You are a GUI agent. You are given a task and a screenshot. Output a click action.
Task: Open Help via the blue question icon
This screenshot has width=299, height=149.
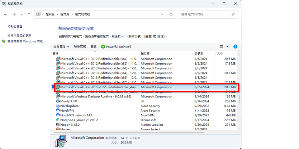point(235,47)
